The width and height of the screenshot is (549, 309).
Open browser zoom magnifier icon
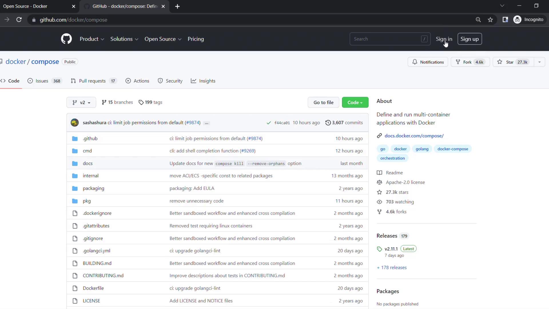pos(478,20)
